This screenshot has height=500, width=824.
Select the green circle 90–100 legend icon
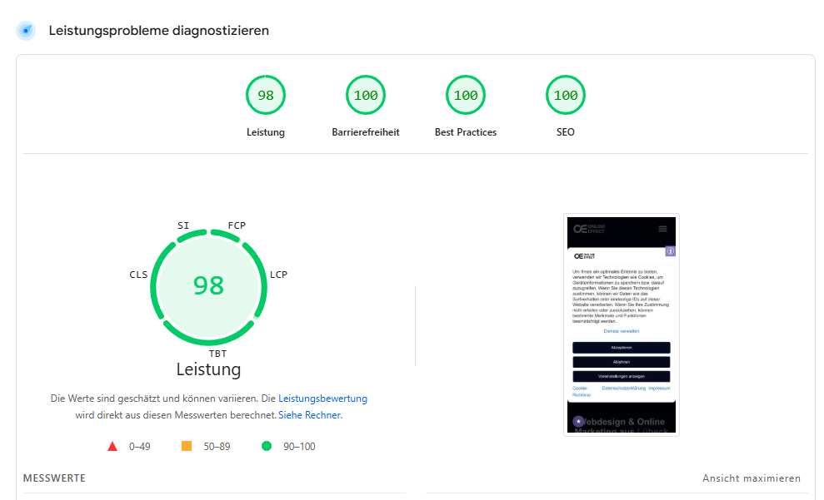pos(266,446)
